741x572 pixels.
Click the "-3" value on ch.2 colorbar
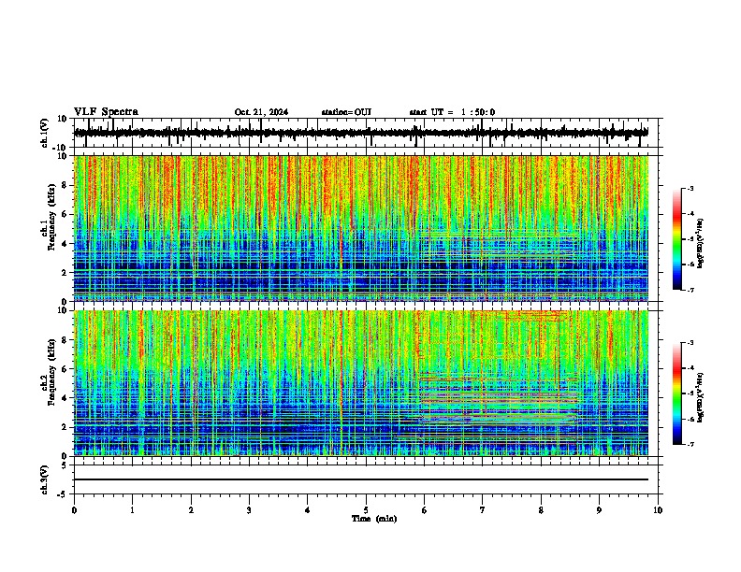click(690, 343)
